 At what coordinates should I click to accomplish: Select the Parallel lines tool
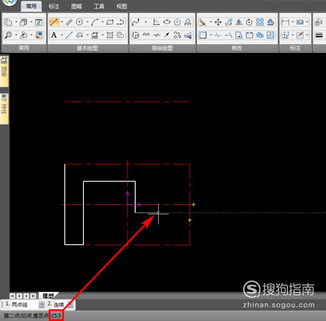coord(69,22)
